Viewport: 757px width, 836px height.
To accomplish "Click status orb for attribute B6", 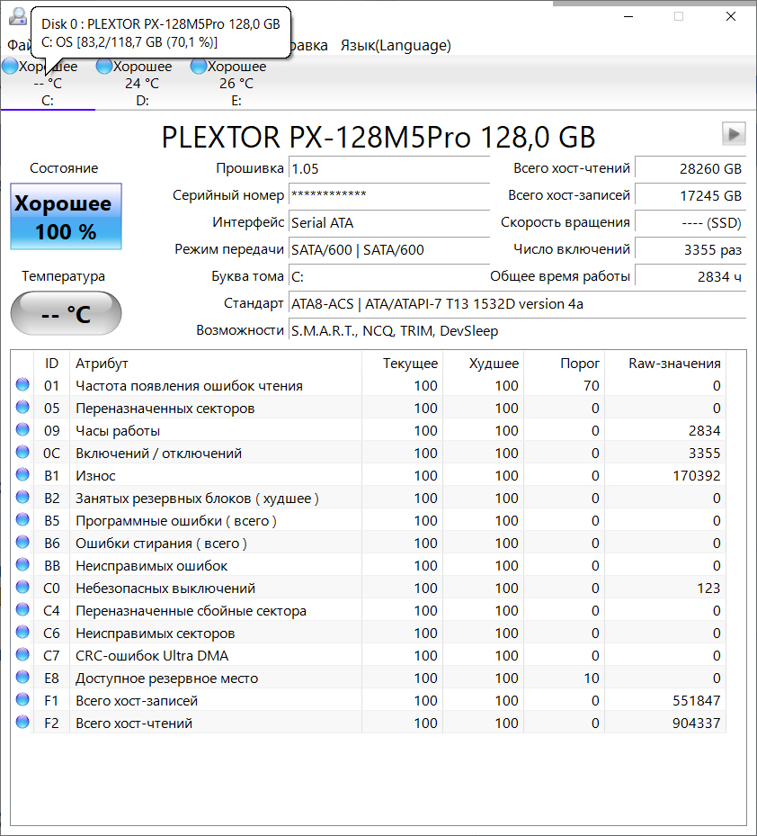I will 22,542.
